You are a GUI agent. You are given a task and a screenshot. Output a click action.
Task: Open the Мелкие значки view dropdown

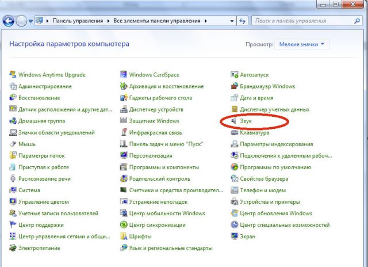click(301, 44)
